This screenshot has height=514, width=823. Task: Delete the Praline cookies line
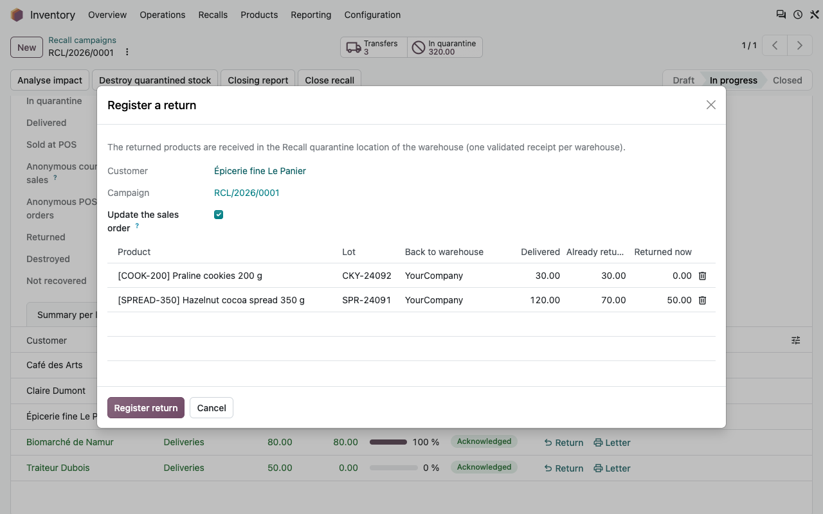[x=702, y=276]
